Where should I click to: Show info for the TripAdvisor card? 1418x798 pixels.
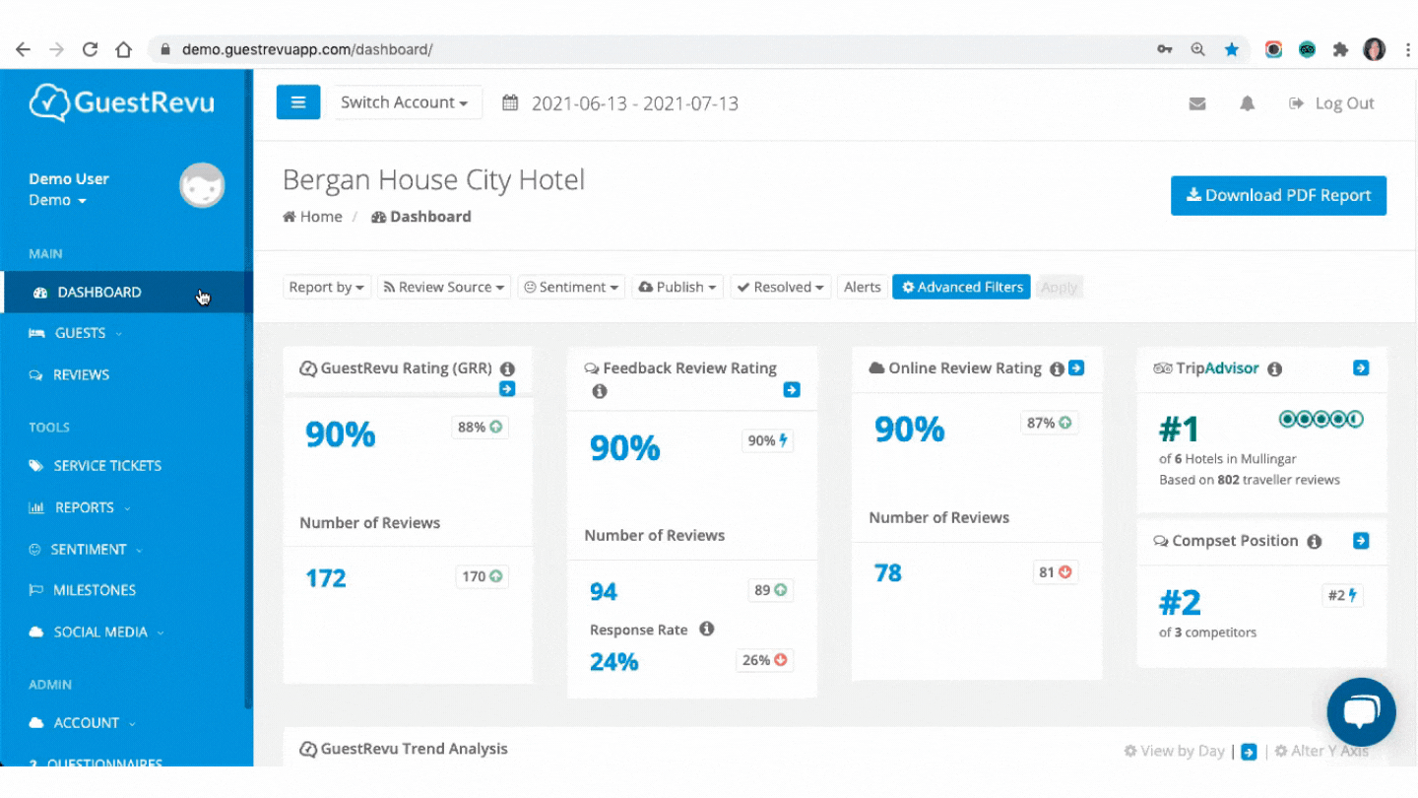click(x=1274, y=368)
